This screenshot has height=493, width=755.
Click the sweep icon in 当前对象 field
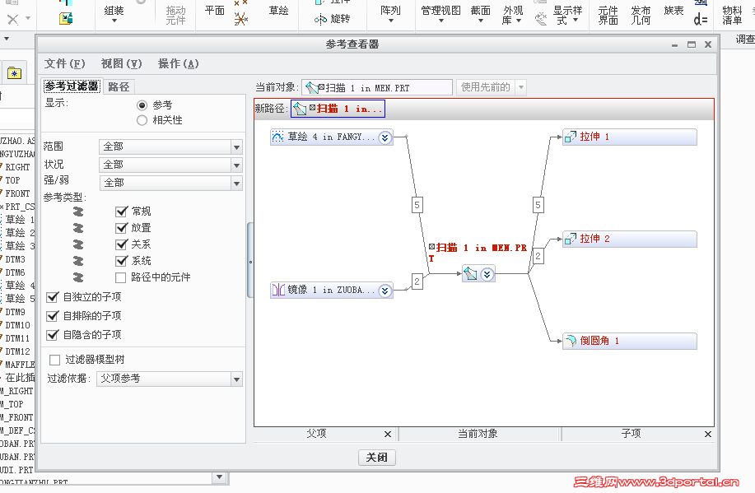coord(312,87)
